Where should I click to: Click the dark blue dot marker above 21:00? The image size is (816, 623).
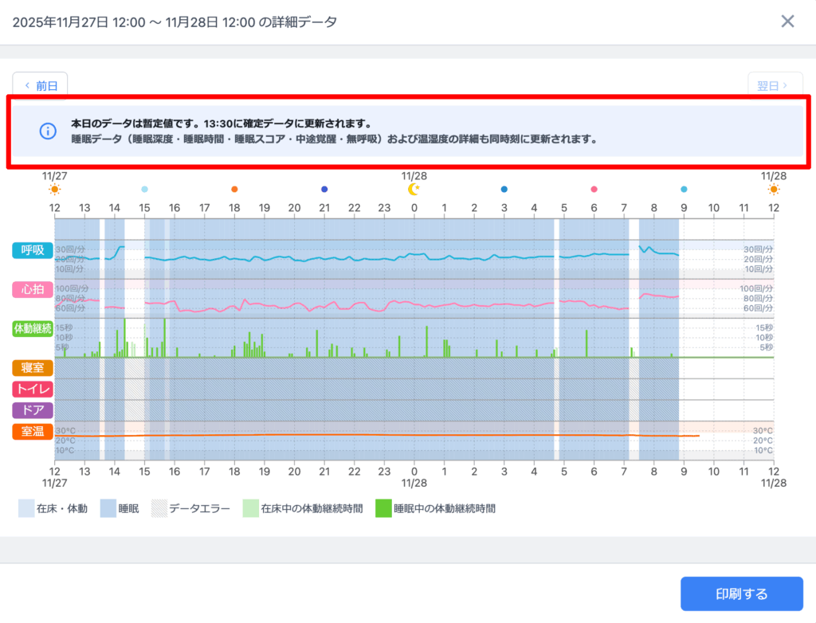pyautogui.click(x=324, y=189)
